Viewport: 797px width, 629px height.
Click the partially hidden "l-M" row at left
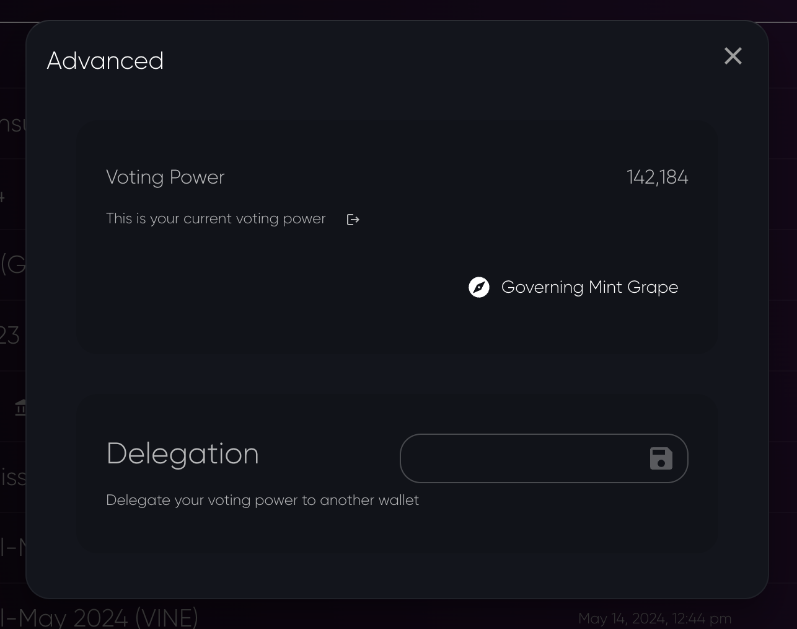click(x=12, y=548)
